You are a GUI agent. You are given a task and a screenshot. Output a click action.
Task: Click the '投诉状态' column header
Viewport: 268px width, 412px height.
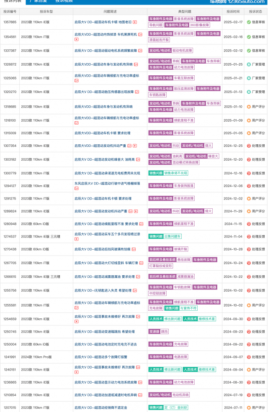pos(255,12)
